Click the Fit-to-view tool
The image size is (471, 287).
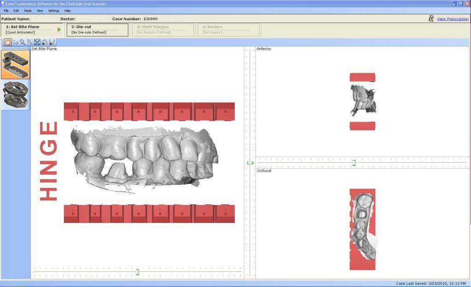click(37, 42)
